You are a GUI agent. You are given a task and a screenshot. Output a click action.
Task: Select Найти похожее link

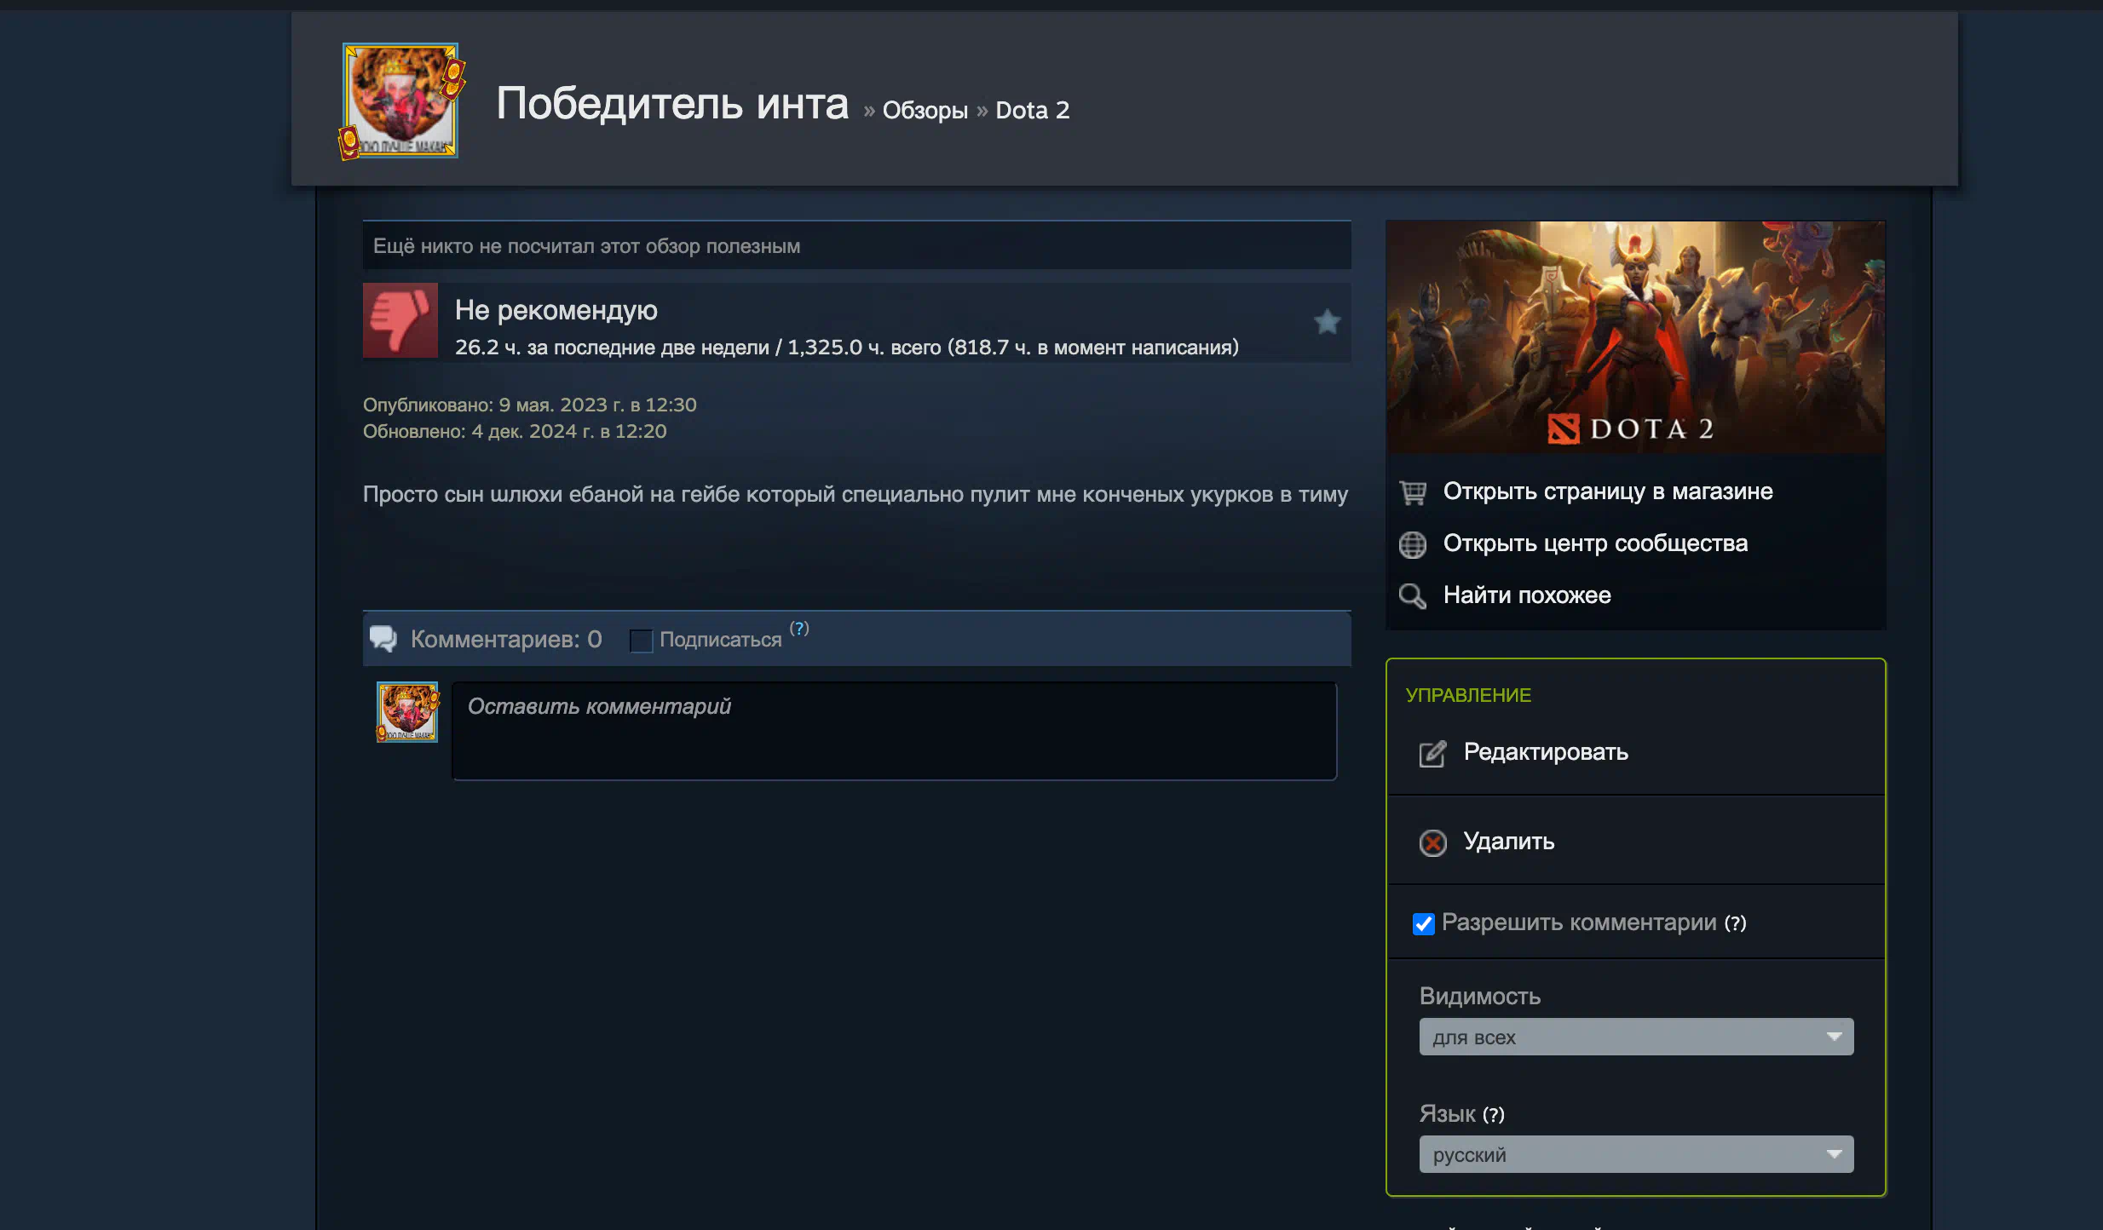1527,595
